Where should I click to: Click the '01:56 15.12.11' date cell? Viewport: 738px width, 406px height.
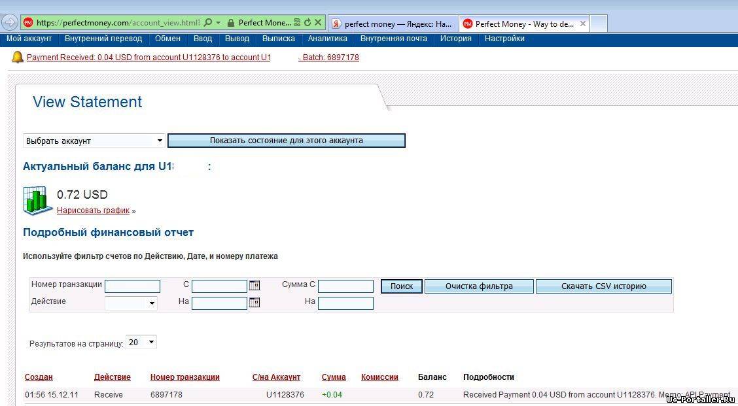tap(52, 395)
